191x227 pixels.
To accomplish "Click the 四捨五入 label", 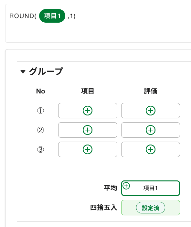I will 103,208.
